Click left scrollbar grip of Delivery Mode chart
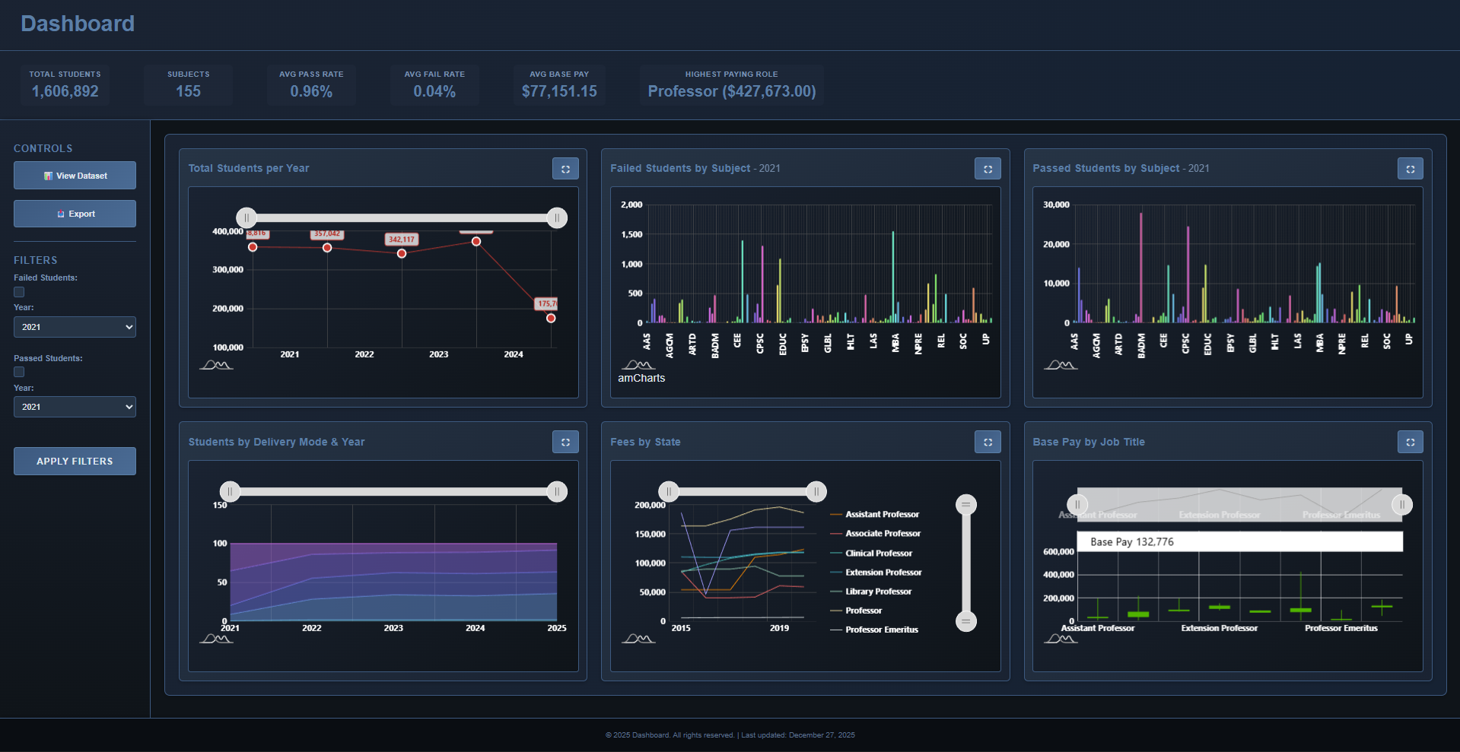The height and width of the screenshot is (752, 1460). pyautogui.click(x=230, y=492)
